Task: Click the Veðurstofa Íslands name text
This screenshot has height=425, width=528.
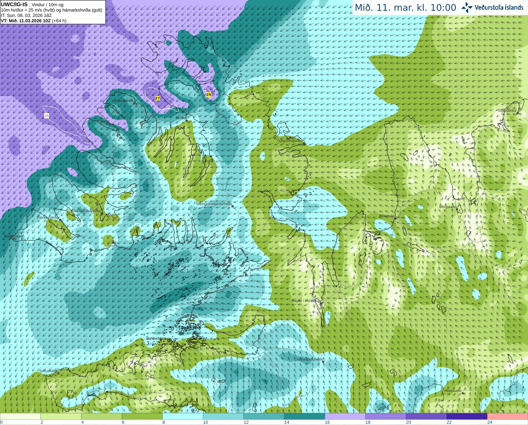Action: (499, 7)
